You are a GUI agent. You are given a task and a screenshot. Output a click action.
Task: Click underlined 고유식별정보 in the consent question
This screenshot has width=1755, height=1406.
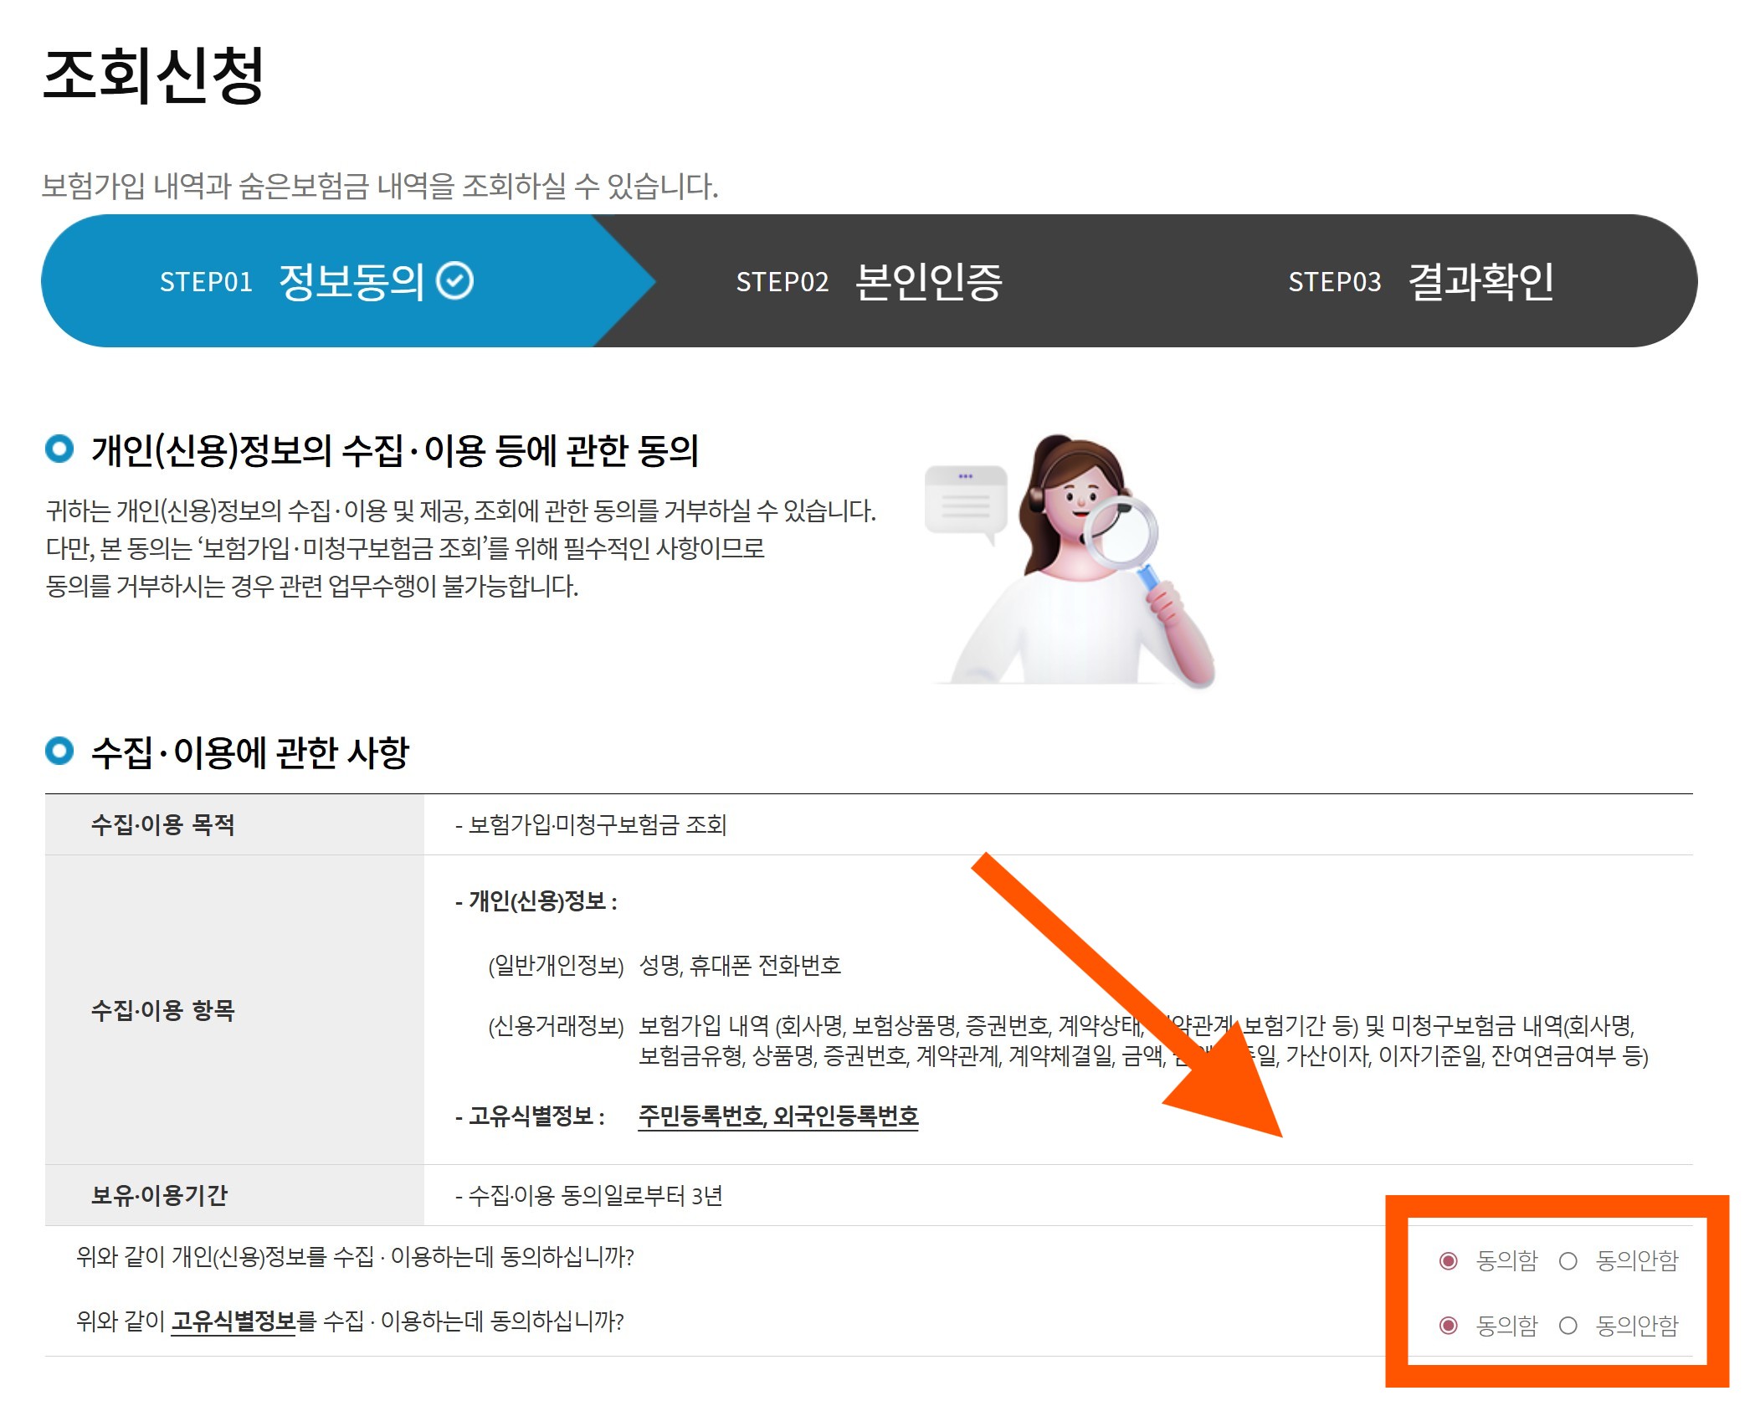pyautogui.click(x=233, y=1321)
